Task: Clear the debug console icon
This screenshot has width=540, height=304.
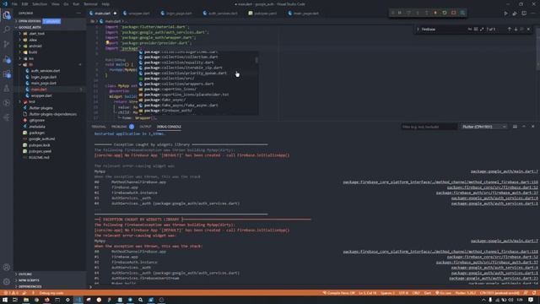Action: pyautogui.click(x=515, y=127)
